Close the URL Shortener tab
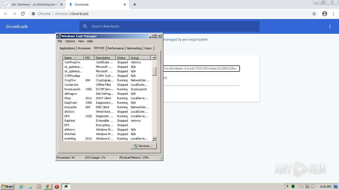This screenshot has width=339, height=190. click(61, 4)
